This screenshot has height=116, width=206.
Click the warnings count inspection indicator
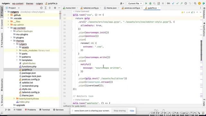click(183, 12)
